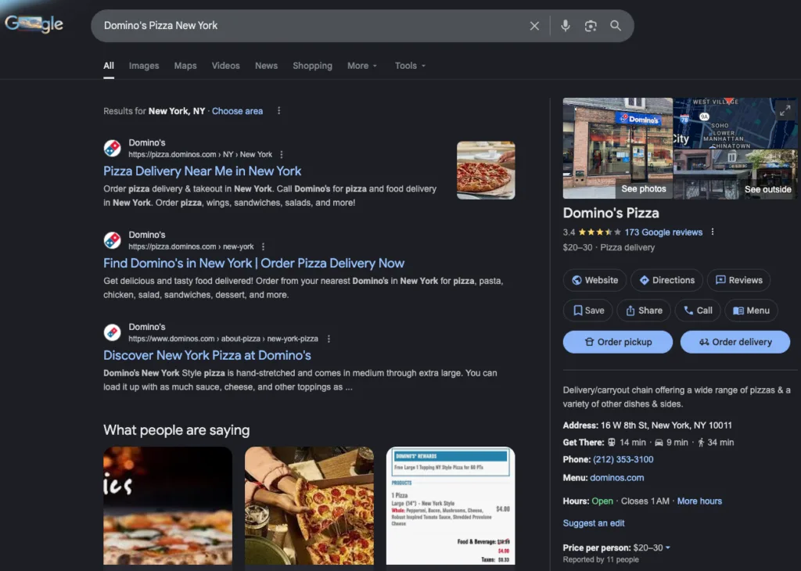Click the pizza thumbnail beside the first result
This screenshot has width=801, height=571.
[x=486, y=171]
